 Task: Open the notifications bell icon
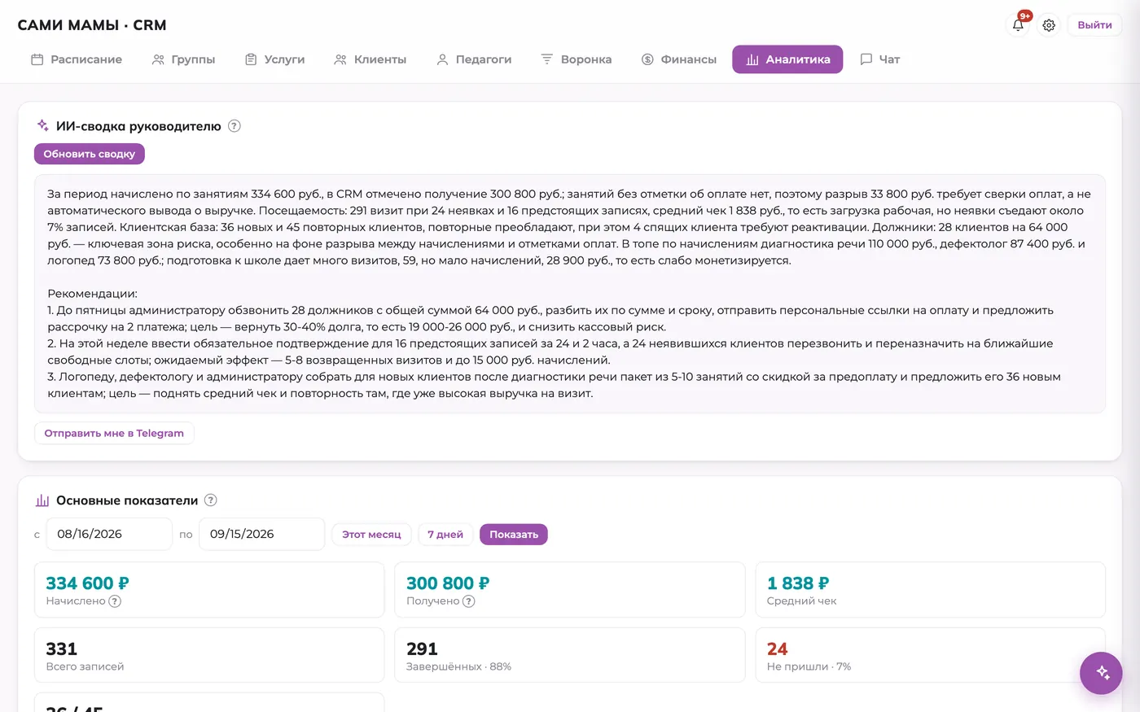(1018, 25)
